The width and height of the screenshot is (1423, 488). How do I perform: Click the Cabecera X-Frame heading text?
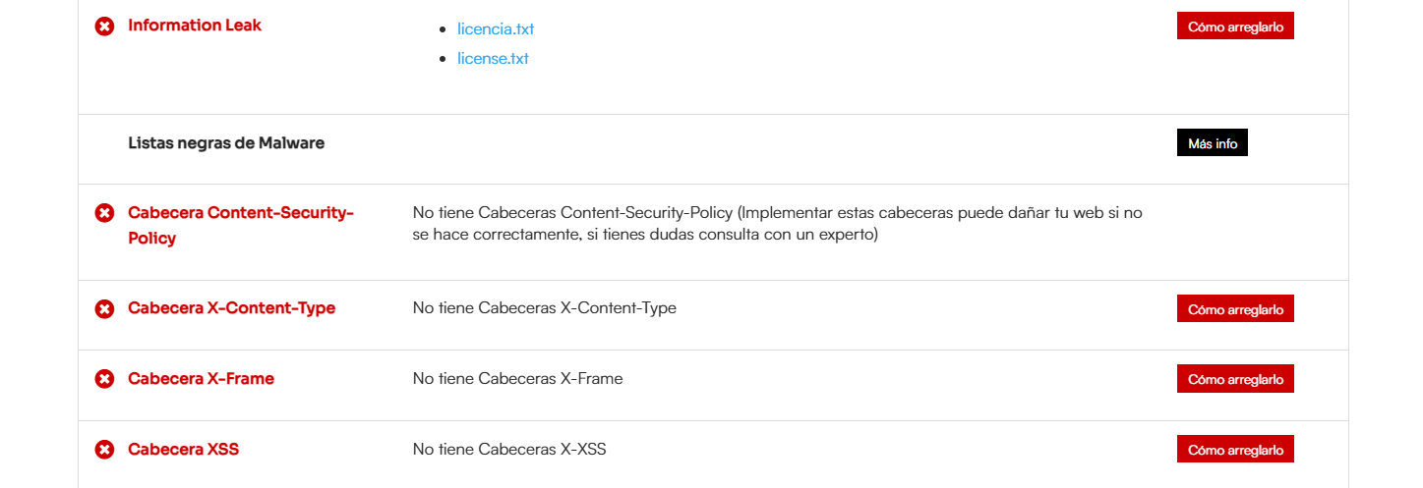click(202, 378)
